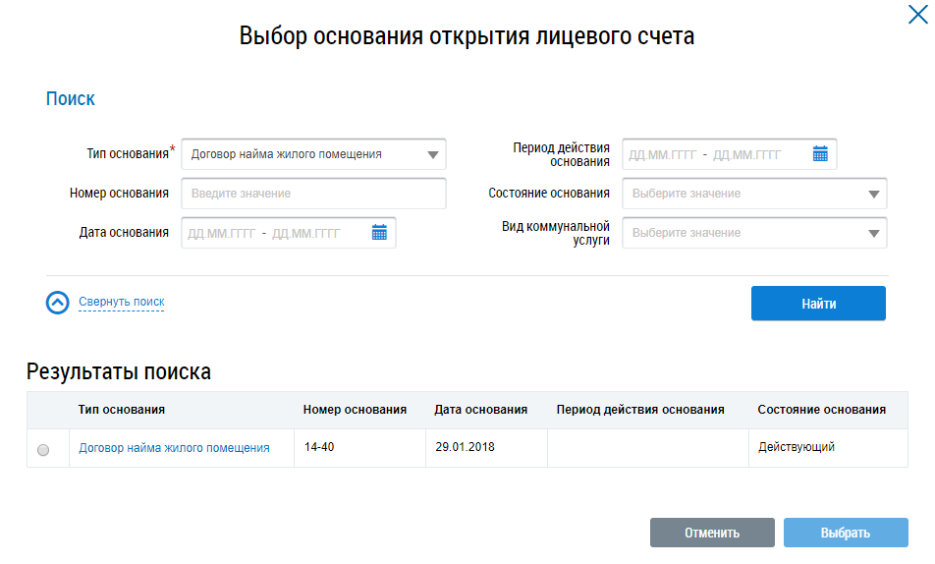Click start date in Дата основания range
Screen dimensions: 935x564
221,234
